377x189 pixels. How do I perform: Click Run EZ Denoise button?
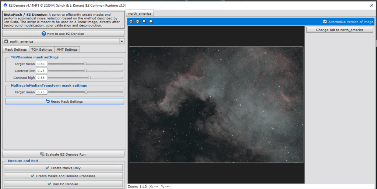point(63,184)
